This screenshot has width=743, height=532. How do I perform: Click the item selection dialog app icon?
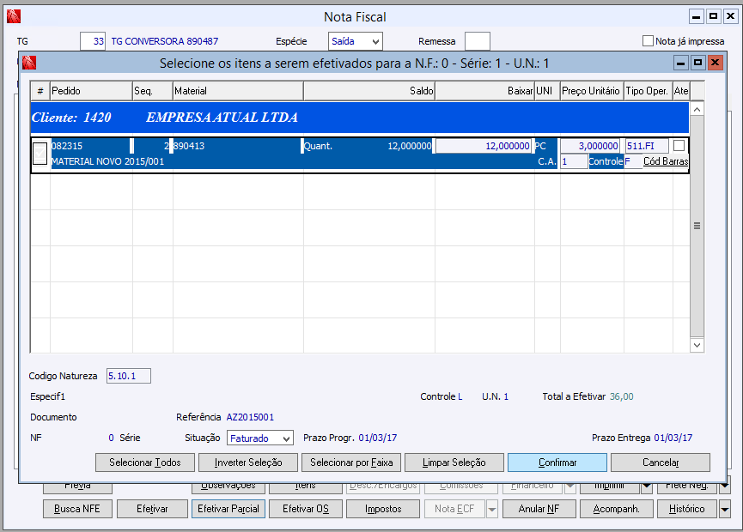[29, 63]
